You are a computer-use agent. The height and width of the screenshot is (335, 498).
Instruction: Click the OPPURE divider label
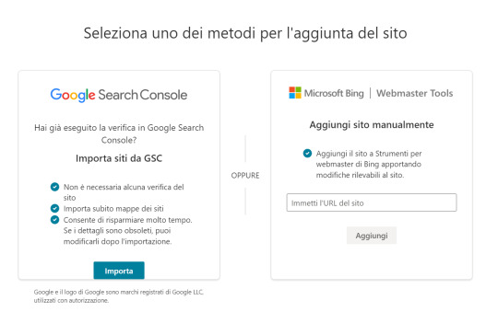point(245,176)
